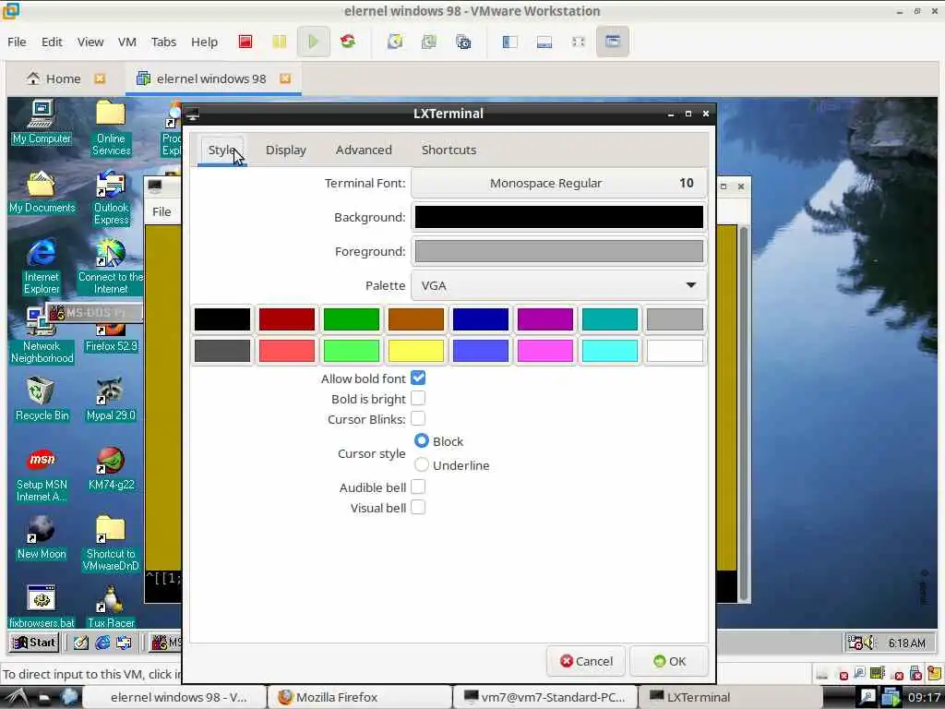Screen dimensions: 945x709
Task: Click the OK button
Action: 669,661
